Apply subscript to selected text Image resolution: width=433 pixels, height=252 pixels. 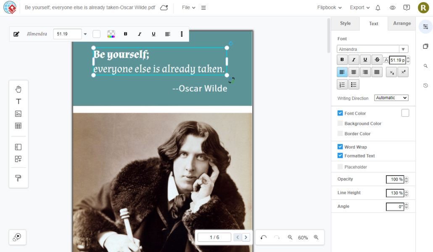(x=391, y=72)
